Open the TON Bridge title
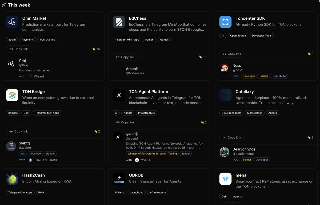The width and height of the screenshot is (320, 205). [x=34, y=92]
